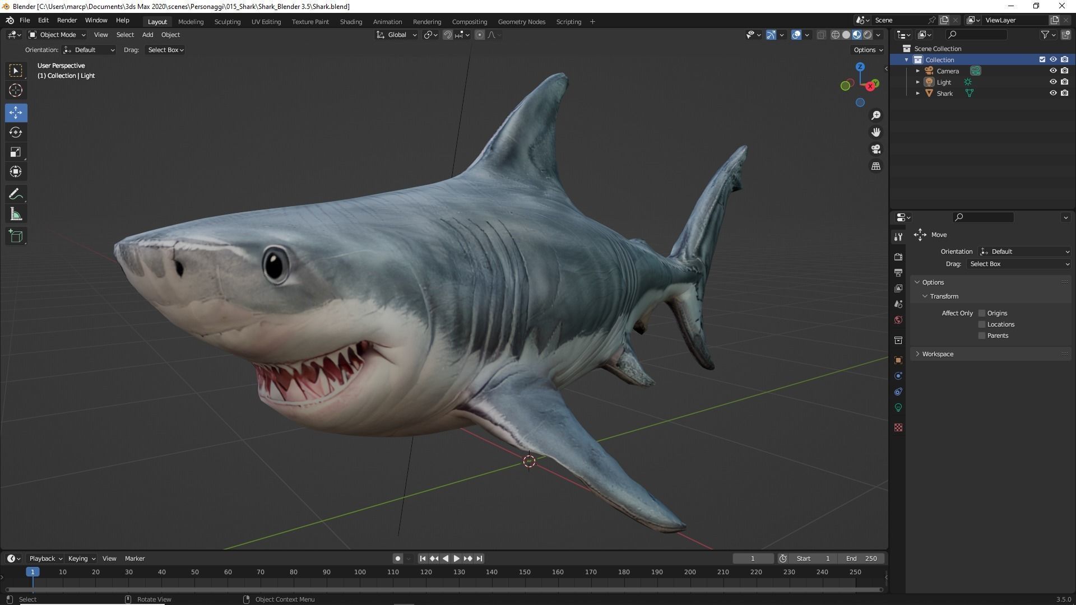Enable Affect Only Parents
This screenshot has height=605, width=1076.
[x=982, y=336]
